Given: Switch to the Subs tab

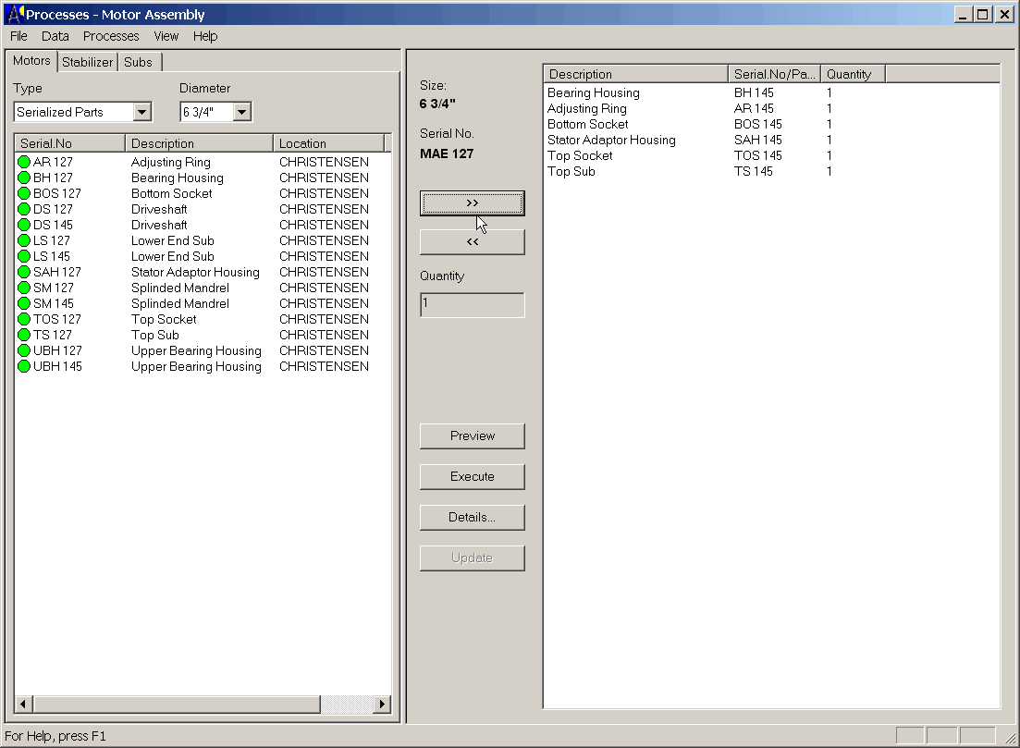Looking at the screenshot, I should click(x=139, y=63).
